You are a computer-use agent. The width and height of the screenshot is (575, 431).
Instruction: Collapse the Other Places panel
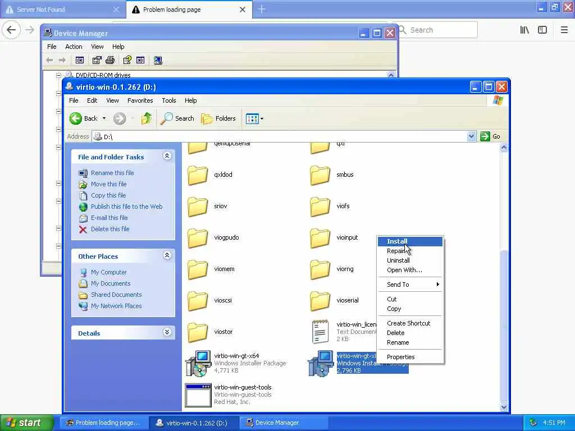click(167, 255)
